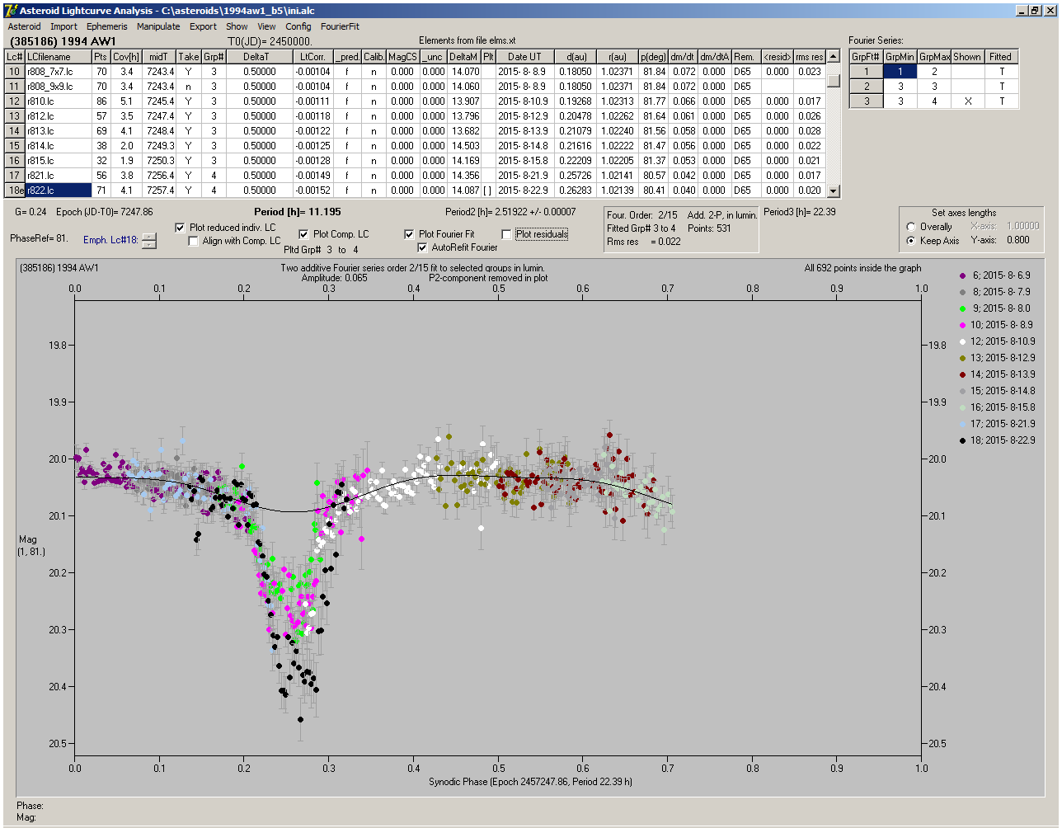The height and width of the screenshot is (828, 1062).
Task: Click file name r808_7x7.lc
Action: 58,72
